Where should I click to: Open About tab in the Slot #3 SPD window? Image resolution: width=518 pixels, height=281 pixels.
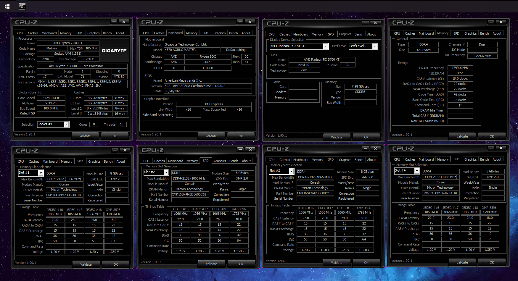(371, 160)
